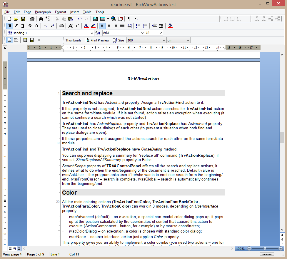Viewport: 287px width, 259px height.
Task: Open Find using the binoculars icon
Action: [41, 19]
